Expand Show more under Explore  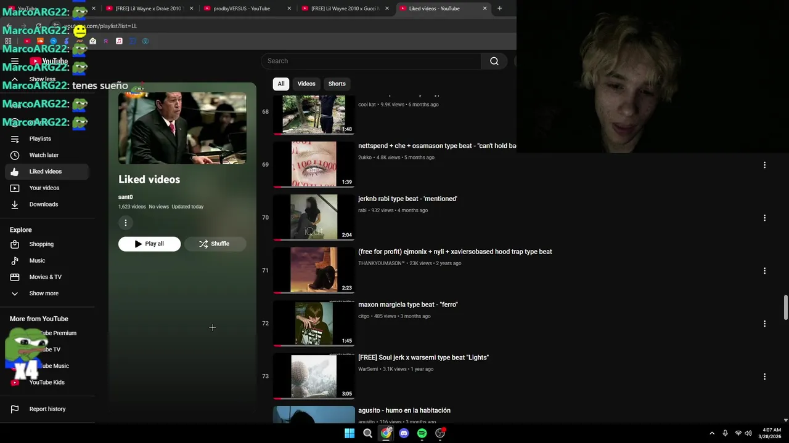click(x=44, y=293)
